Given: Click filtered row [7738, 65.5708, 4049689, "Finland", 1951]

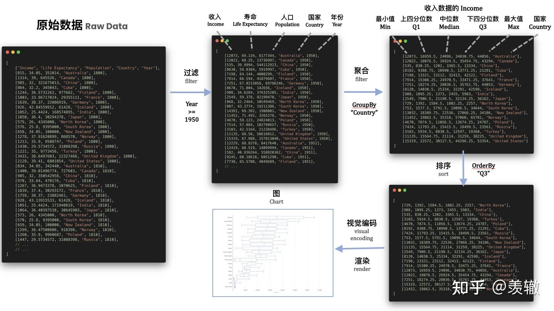Looking at the screenshot, I should 269,161.
